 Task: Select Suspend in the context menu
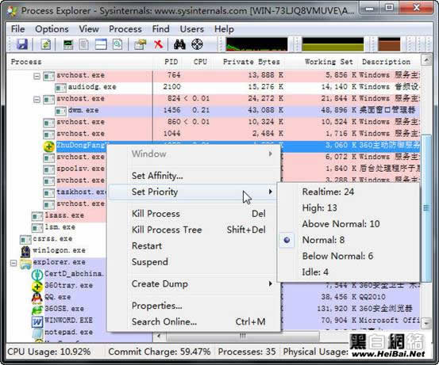coord(194,262)
